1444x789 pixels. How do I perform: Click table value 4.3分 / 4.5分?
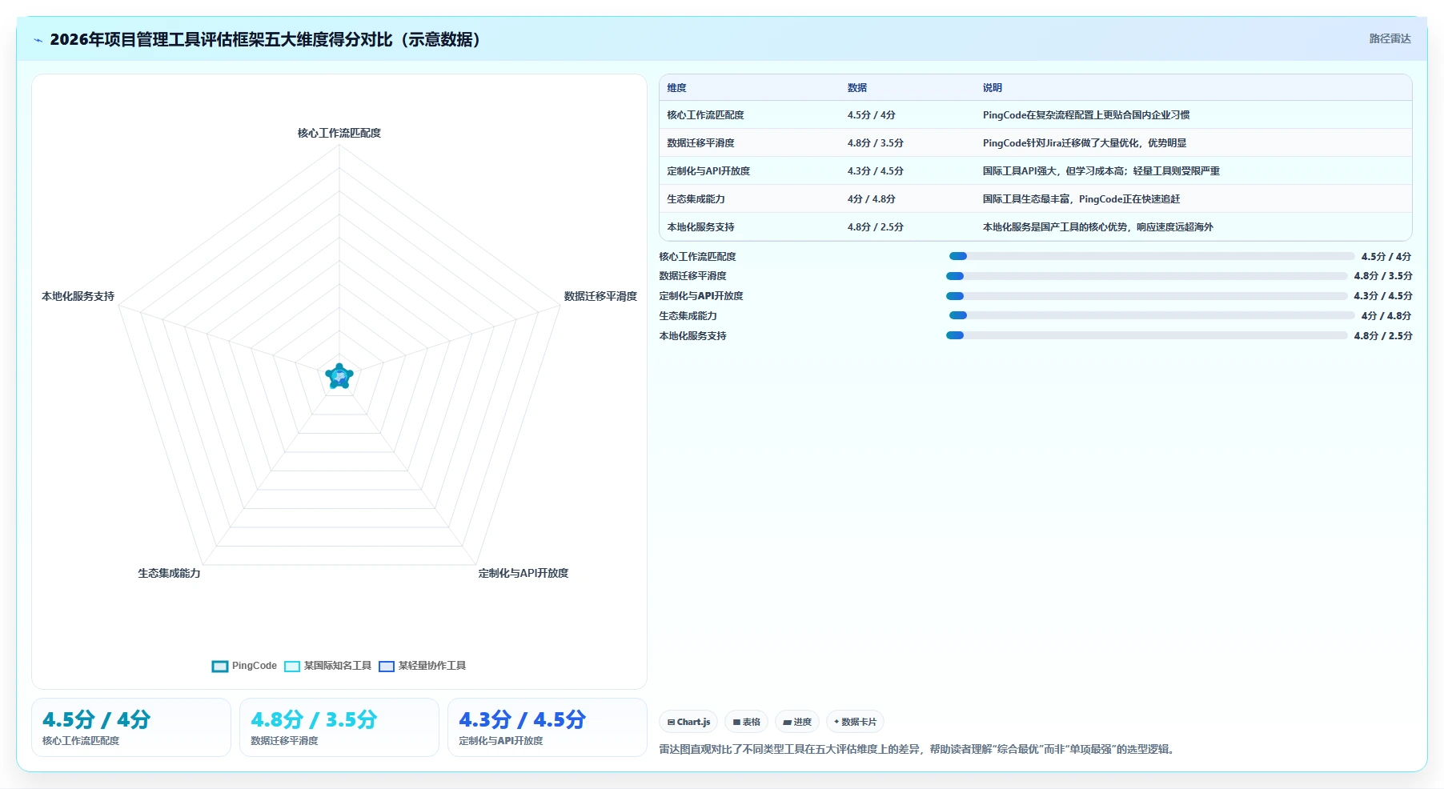pos(875,171)
